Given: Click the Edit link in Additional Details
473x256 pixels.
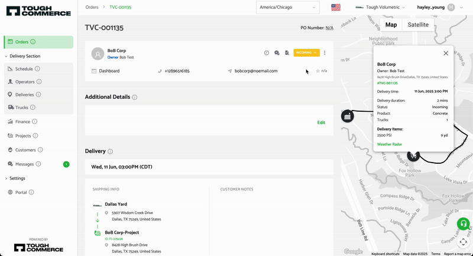Looking at the screenshot, I should point(321,122).
